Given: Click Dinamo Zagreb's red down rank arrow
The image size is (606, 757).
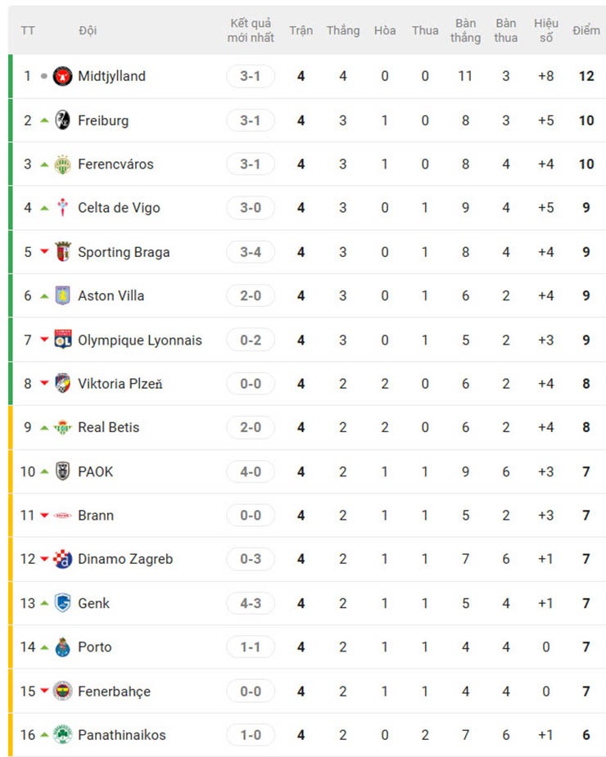Looking at the screenshot, I should tap(44, 559).
